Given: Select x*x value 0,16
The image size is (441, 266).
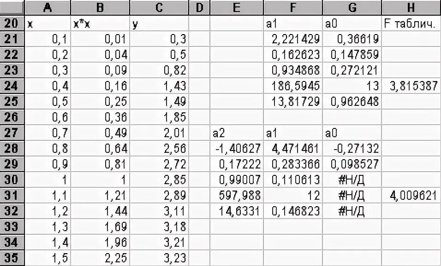Looking at the screenshot, I should [x=100, y=86].
